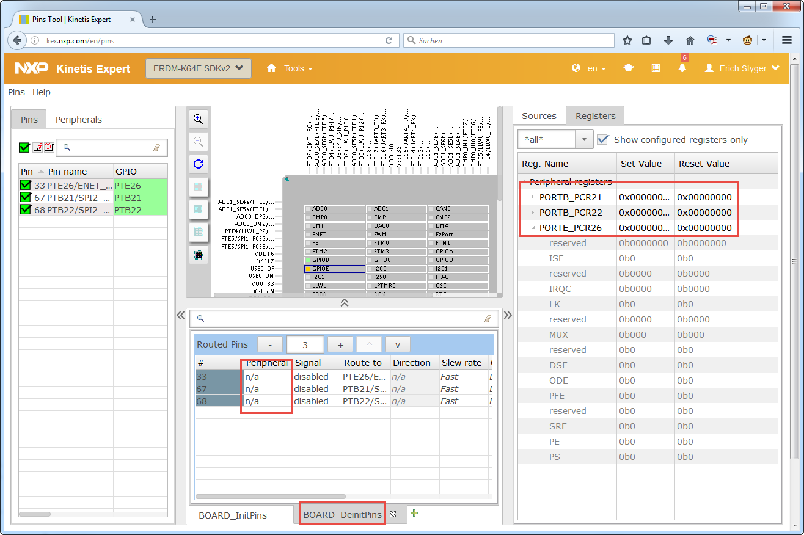Collapse panel using double up chevron

(345, 303)
